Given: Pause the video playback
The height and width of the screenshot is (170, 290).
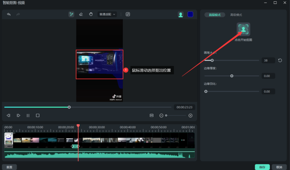Looking at the screenshot, I should (28, 115).
